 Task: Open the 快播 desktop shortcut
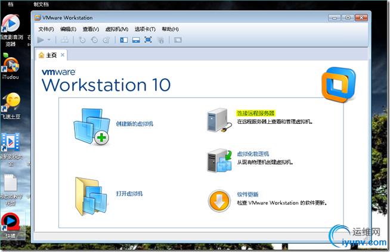click(x=11, y=225)
